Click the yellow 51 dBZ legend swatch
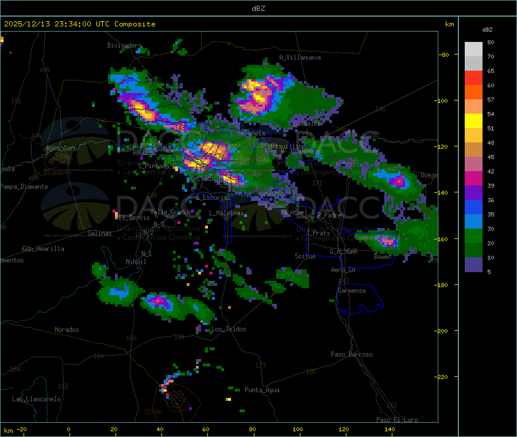The image size is (517, 437). click(x=473, y=121)
